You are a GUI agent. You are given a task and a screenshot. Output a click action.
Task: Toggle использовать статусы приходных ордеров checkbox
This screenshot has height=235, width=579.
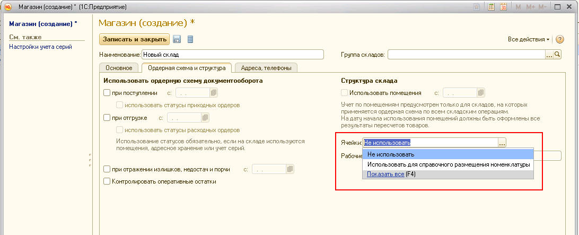119,105
